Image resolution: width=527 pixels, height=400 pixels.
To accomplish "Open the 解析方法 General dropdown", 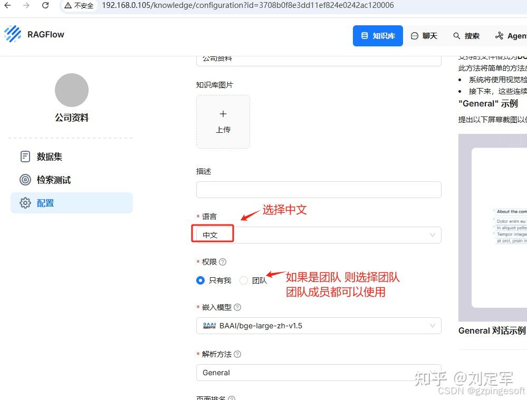I will (318, 373).
